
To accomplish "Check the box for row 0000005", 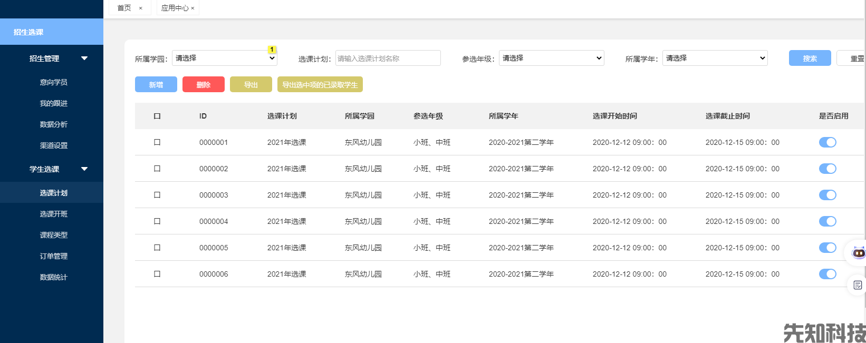I will coord(157,248).
